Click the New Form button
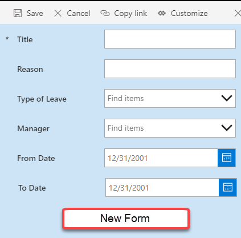Screen dimensions: 241x238 point(126,219)
